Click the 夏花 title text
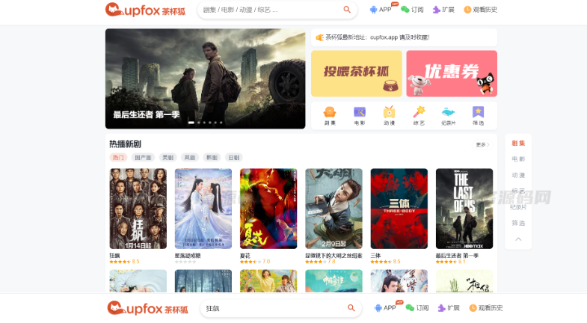Image resolution: width=587 pixels, height=323 pixels. 245,256
